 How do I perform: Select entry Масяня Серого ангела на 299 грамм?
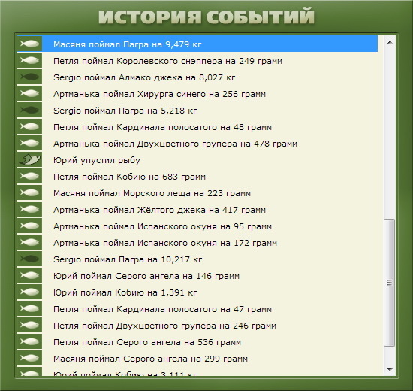pyautogui.click(x=197, y=358)
